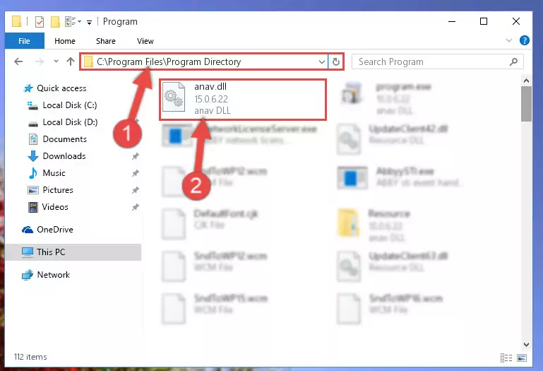The image size is (543, 371).
Task: Open the recent locations dropdown
Action: (x=56, y=61)
